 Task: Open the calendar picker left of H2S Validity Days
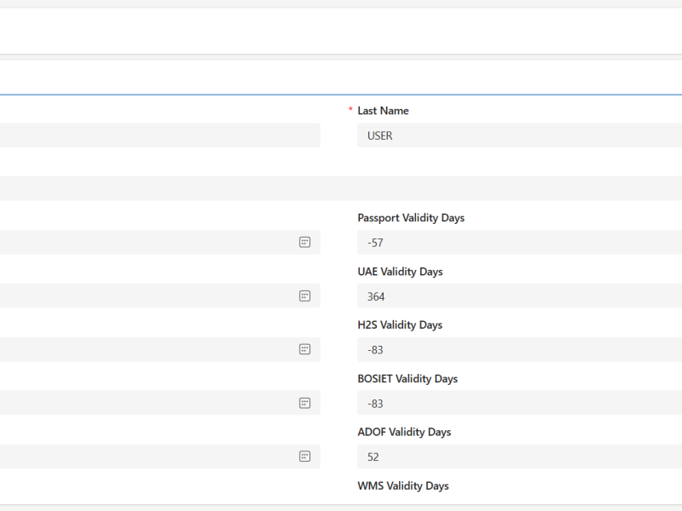tap(305, 349)
